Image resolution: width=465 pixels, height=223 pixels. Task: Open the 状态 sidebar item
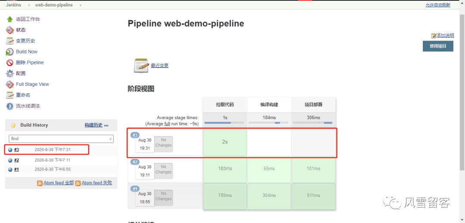(x=21, y=30)
